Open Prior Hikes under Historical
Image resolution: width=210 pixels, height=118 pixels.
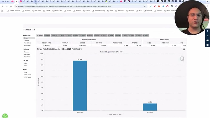[x=27, y=57]
